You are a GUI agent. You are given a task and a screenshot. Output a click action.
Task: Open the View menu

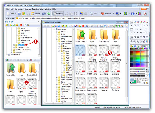[x=42, y=9]
